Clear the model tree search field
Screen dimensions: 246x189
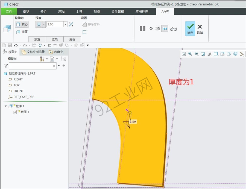pos(54,66)
